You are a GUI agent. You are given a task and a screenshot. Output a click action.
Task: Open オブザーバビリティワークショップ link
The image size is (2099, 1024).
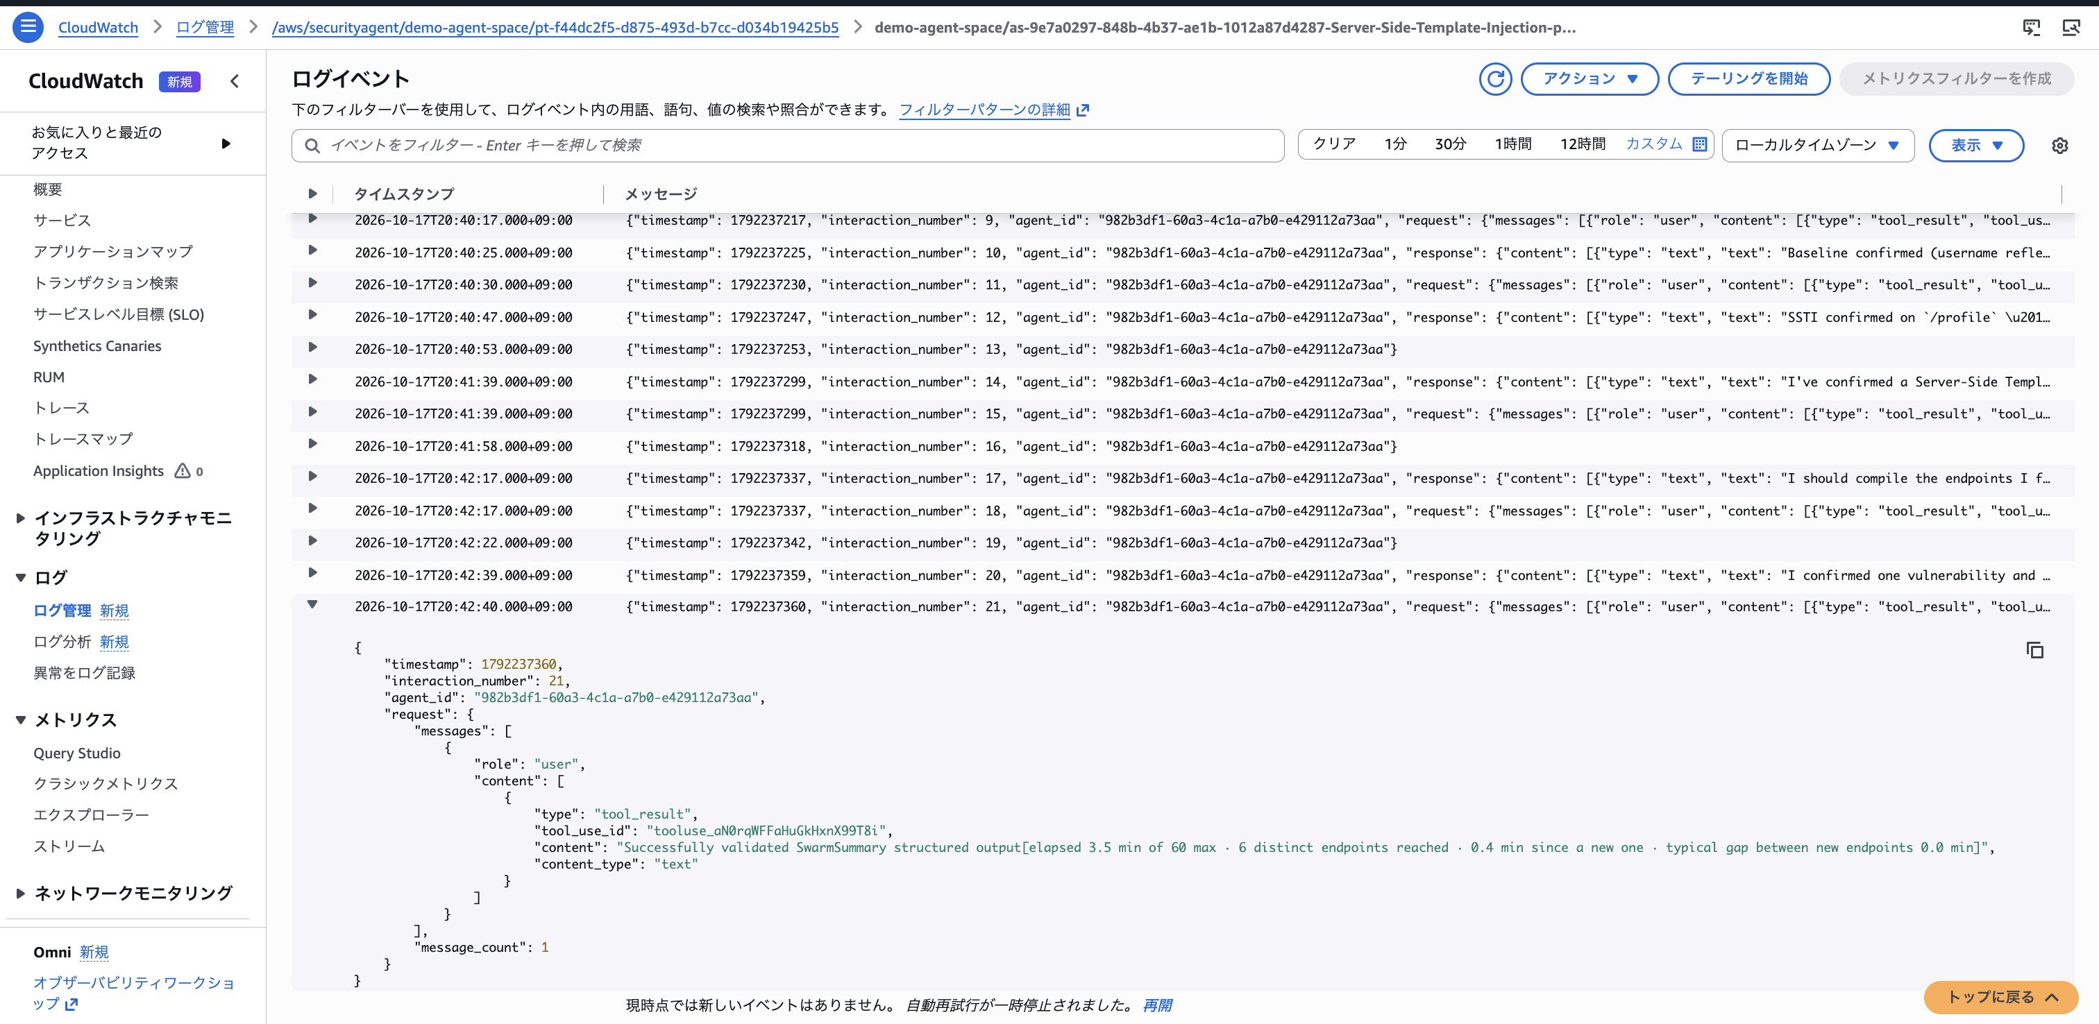(x=133, y=993)
